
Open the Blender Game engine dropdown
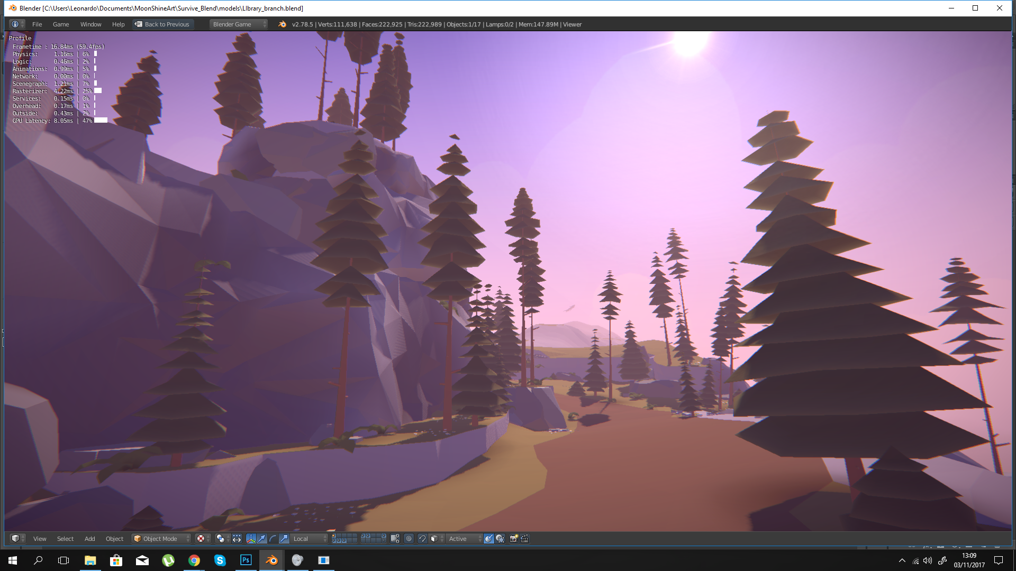pyautogui.click(x=238, y=24)
